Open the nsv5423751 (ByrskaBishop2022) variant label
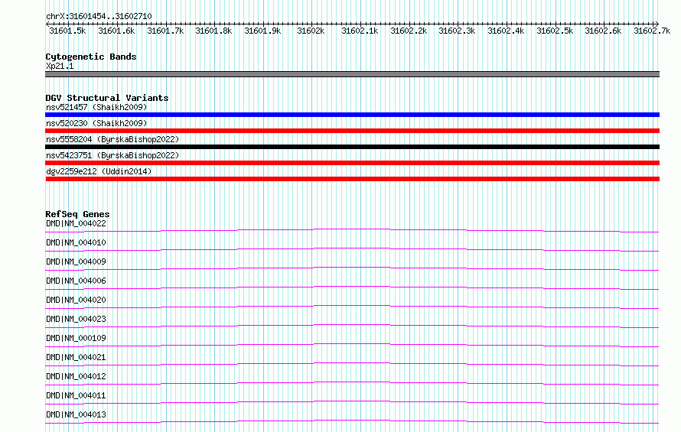 click(x=112, y=155)
